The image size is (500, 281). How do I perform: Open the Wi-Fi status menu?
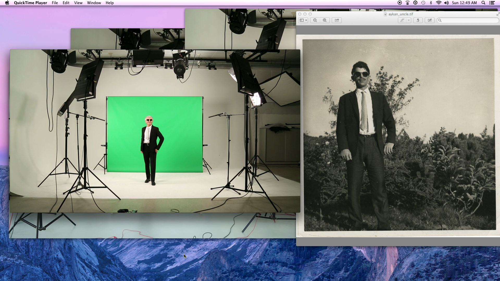pos(439,3)
